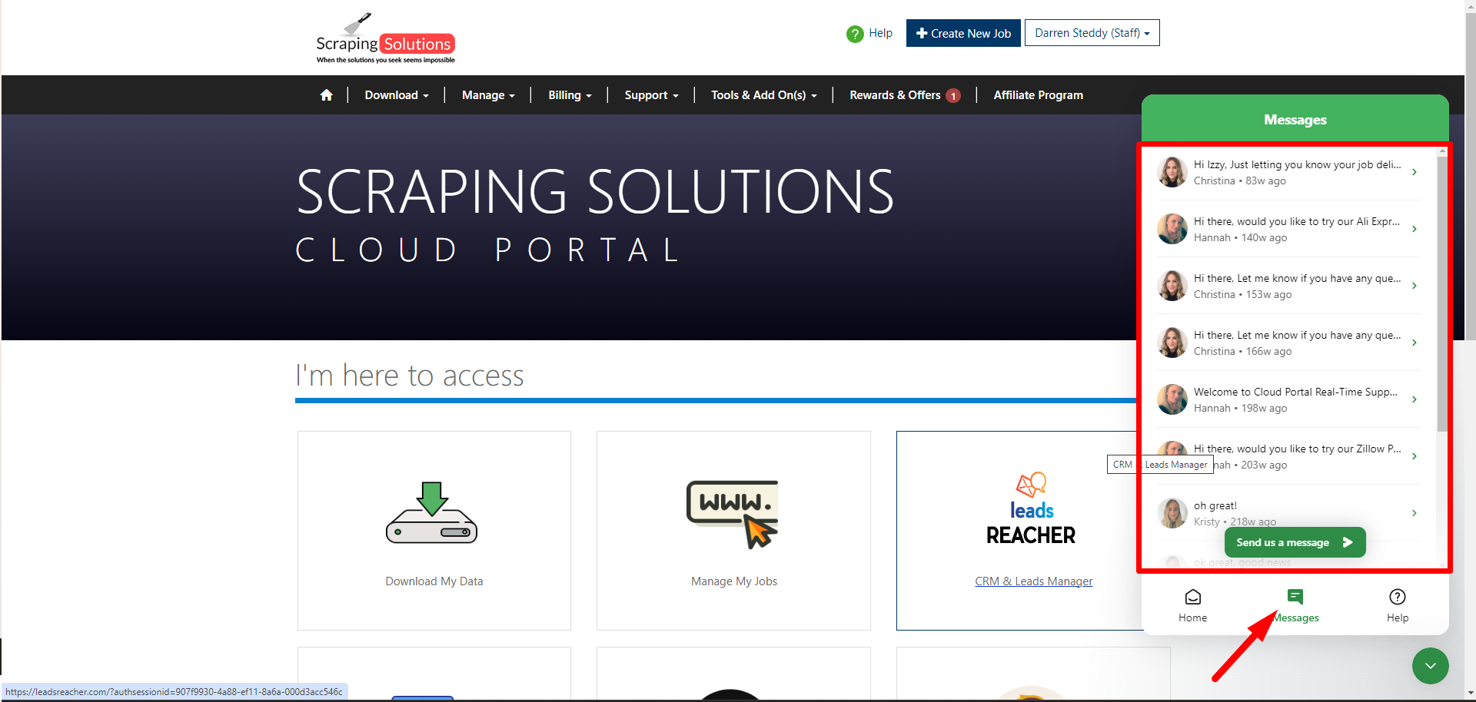Open Home tab in chat widget
Image resolution: width=1476 pixels, height=702 pixels.
[x=1192, y=606]
